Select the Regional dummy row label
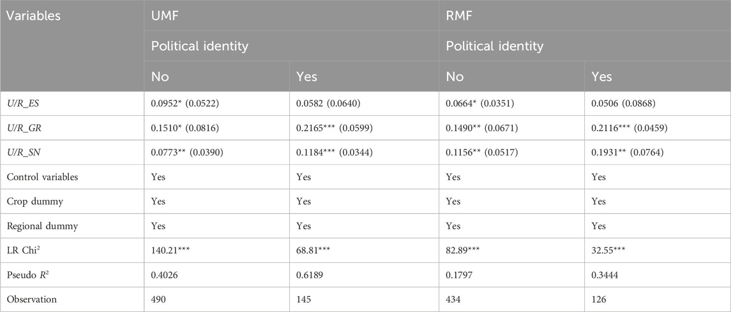The image size is (731, 312). (x=40, y=227)
